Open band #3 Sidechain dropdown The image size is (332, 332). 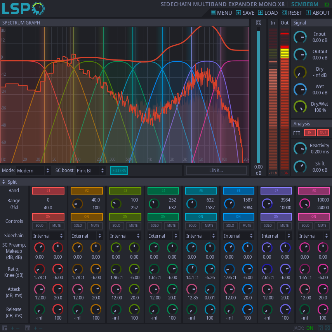tap(125, 236)
